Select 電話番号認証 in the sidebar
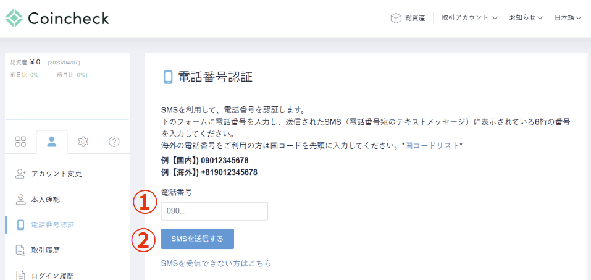 click(52, 224)
